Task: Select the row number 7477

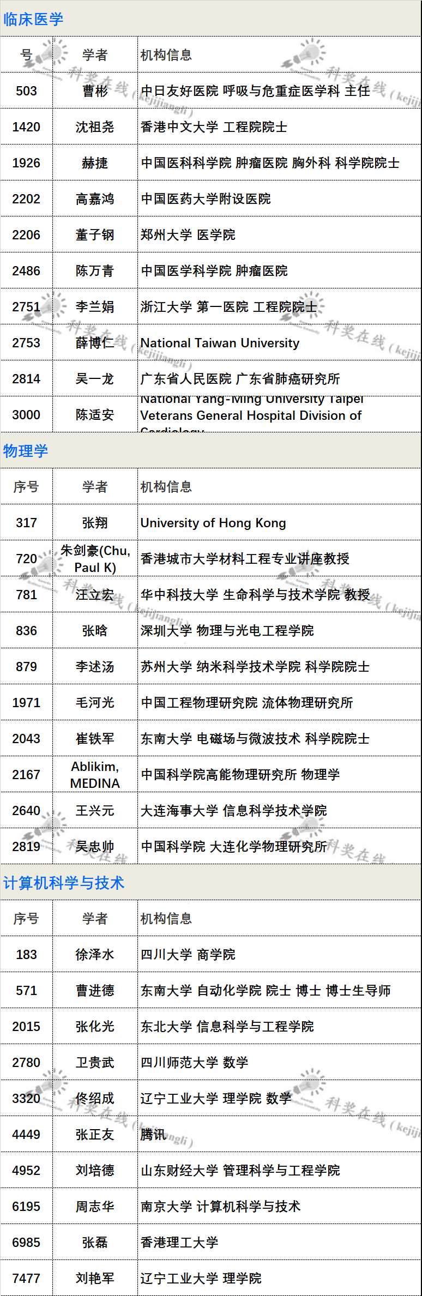Action: [26, 1279]
